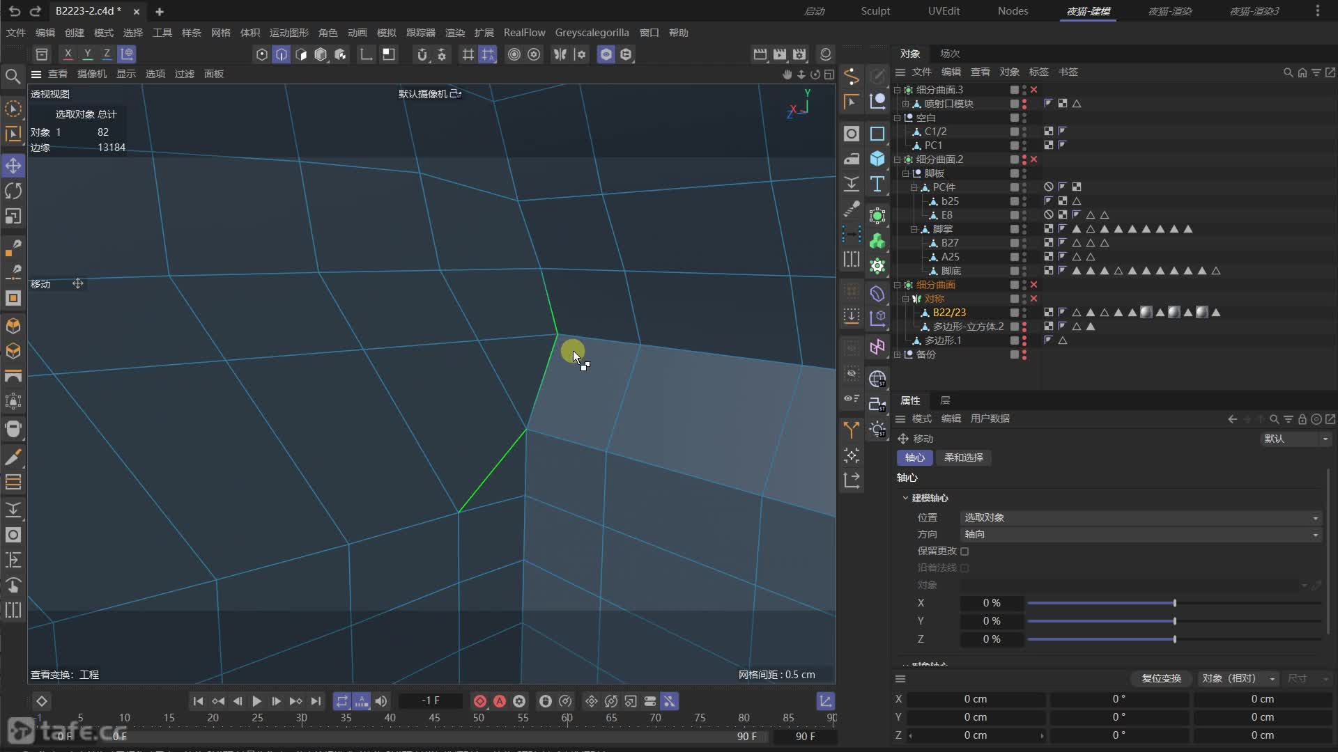Switch to the 柔和选择 tab
Viewport: 1338px width, 752px height.
pos(963,457)
